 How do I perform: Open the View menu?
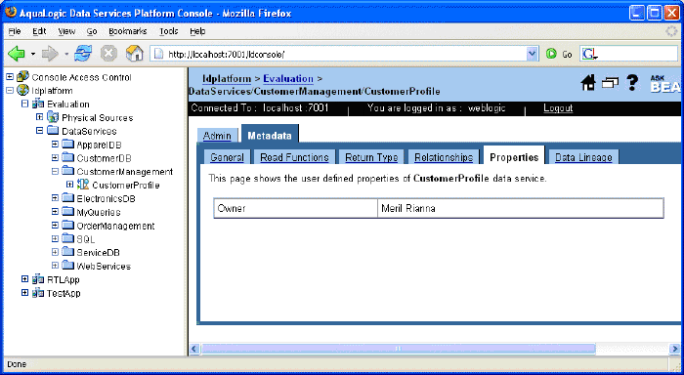(x=66, y=31)
